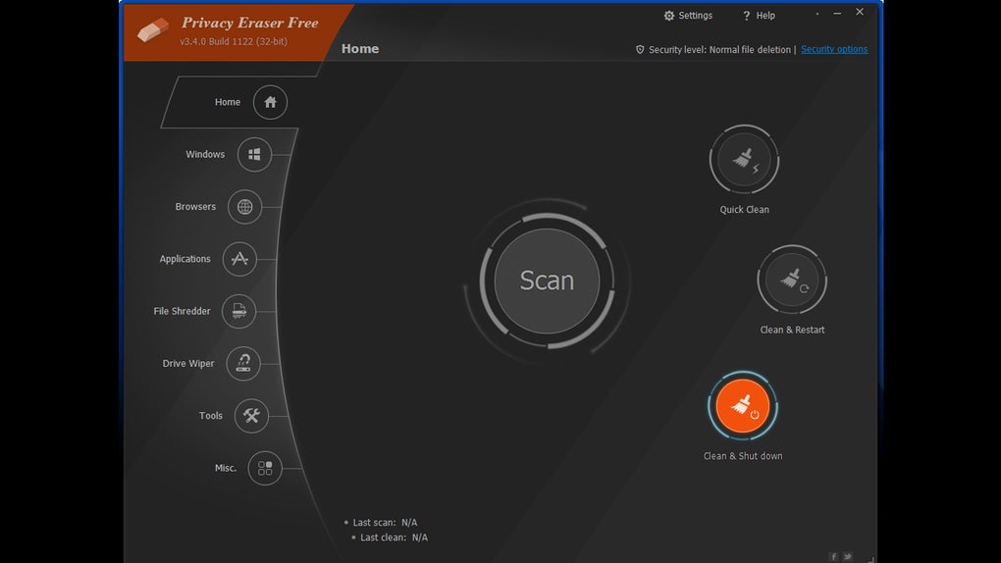Image resolution: width=1001 pixels, height=563 pixels.
Task: Open the Help text button
Action: tap(765, 16)
